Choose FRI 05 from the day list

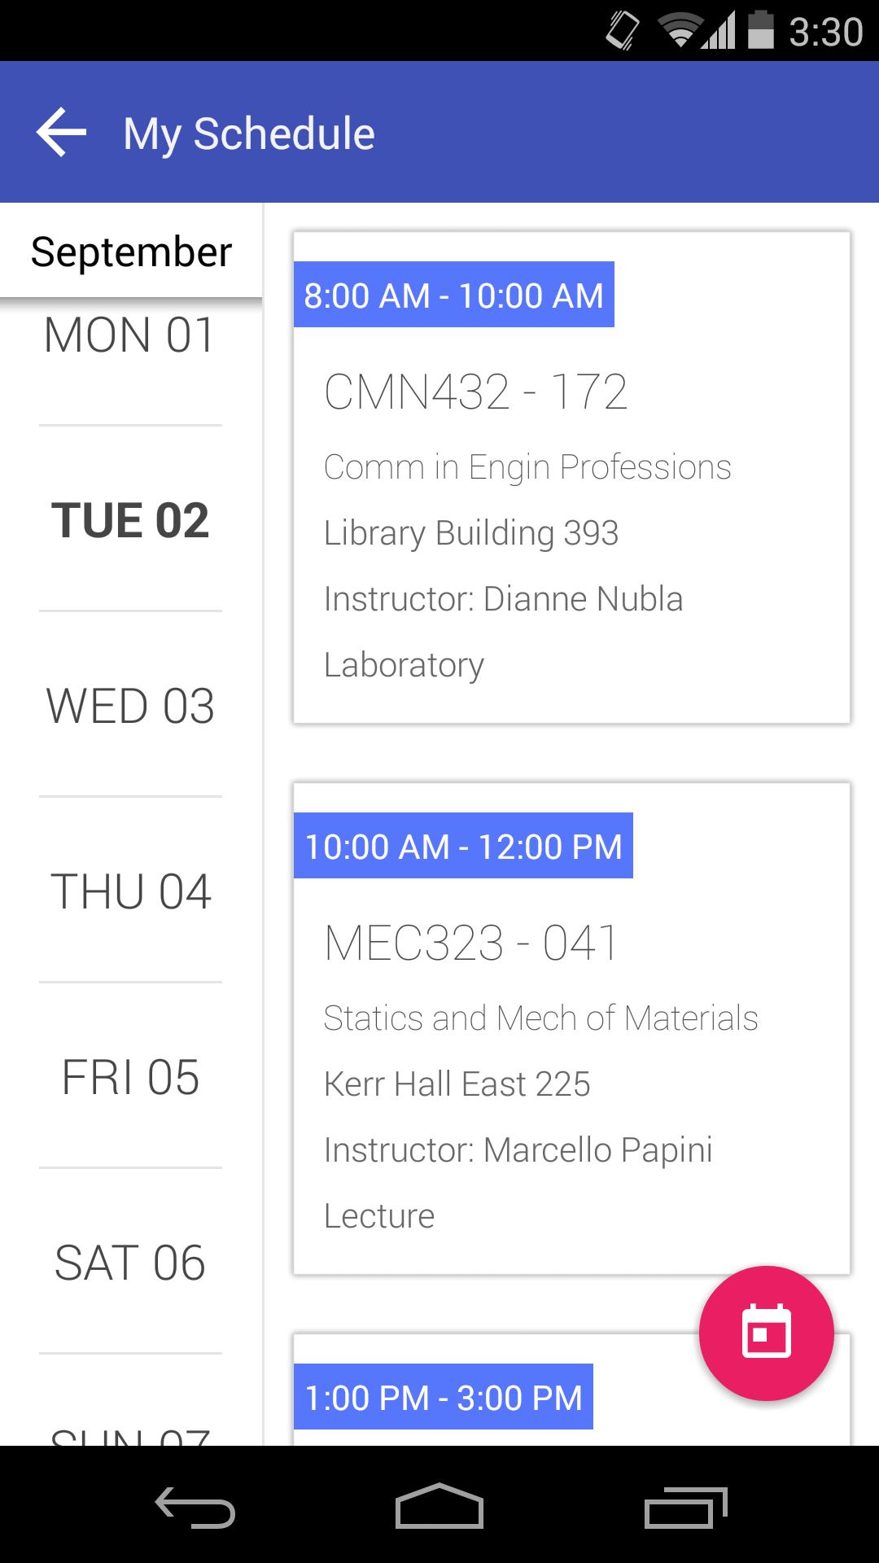tap(130, 1077)
